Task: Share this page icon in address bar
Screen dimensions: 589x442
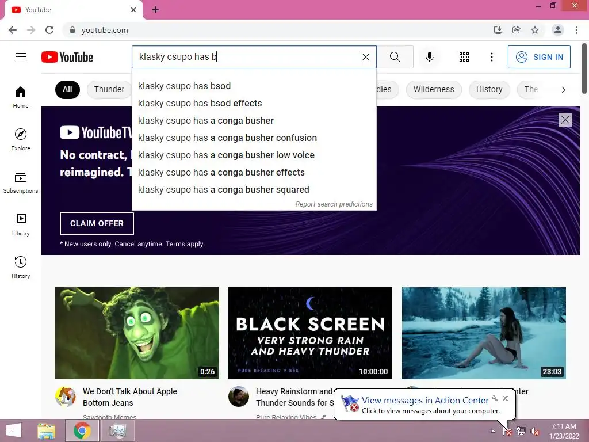Action: click(516, 30)
